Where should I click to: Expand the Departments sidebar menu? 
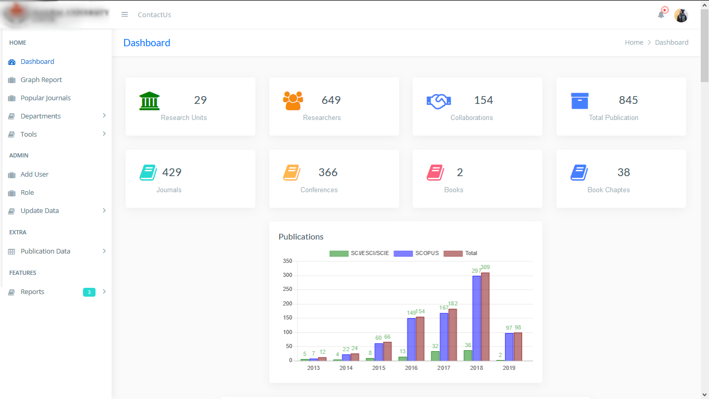click(x=41, y=116)
